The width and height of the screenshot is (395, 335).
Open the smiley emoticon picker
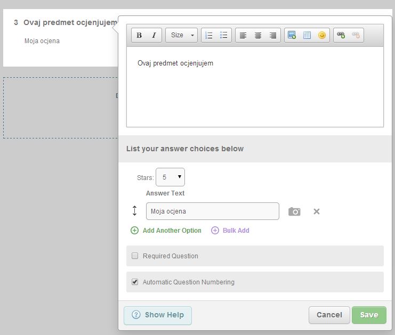tap(322, 35)
